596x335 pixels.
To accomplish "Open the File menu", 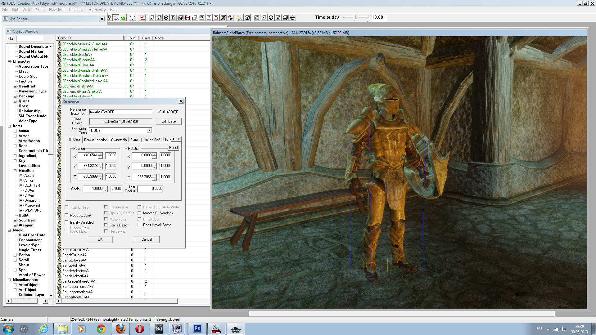I will (5, 10).
